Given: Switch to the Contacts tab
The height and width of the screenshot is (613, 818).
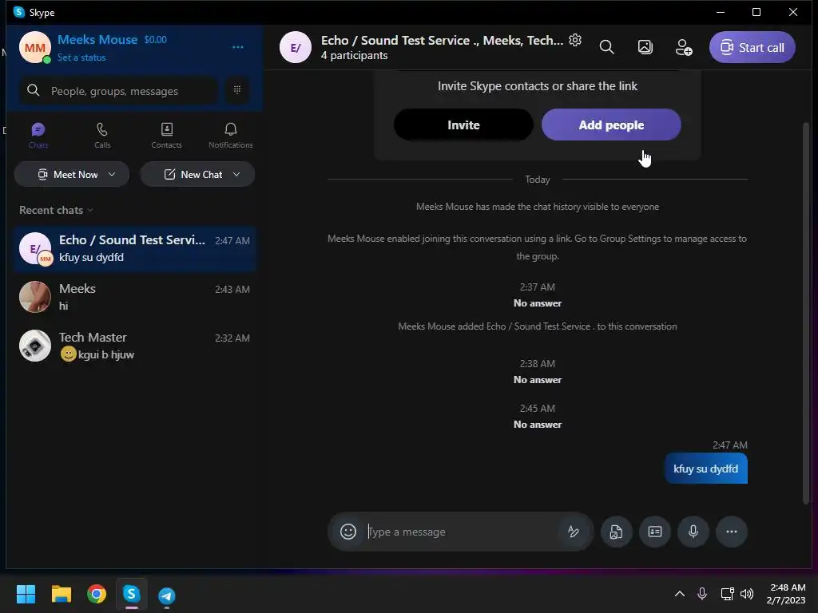Looking at the screenshot, I should (166, 136).
